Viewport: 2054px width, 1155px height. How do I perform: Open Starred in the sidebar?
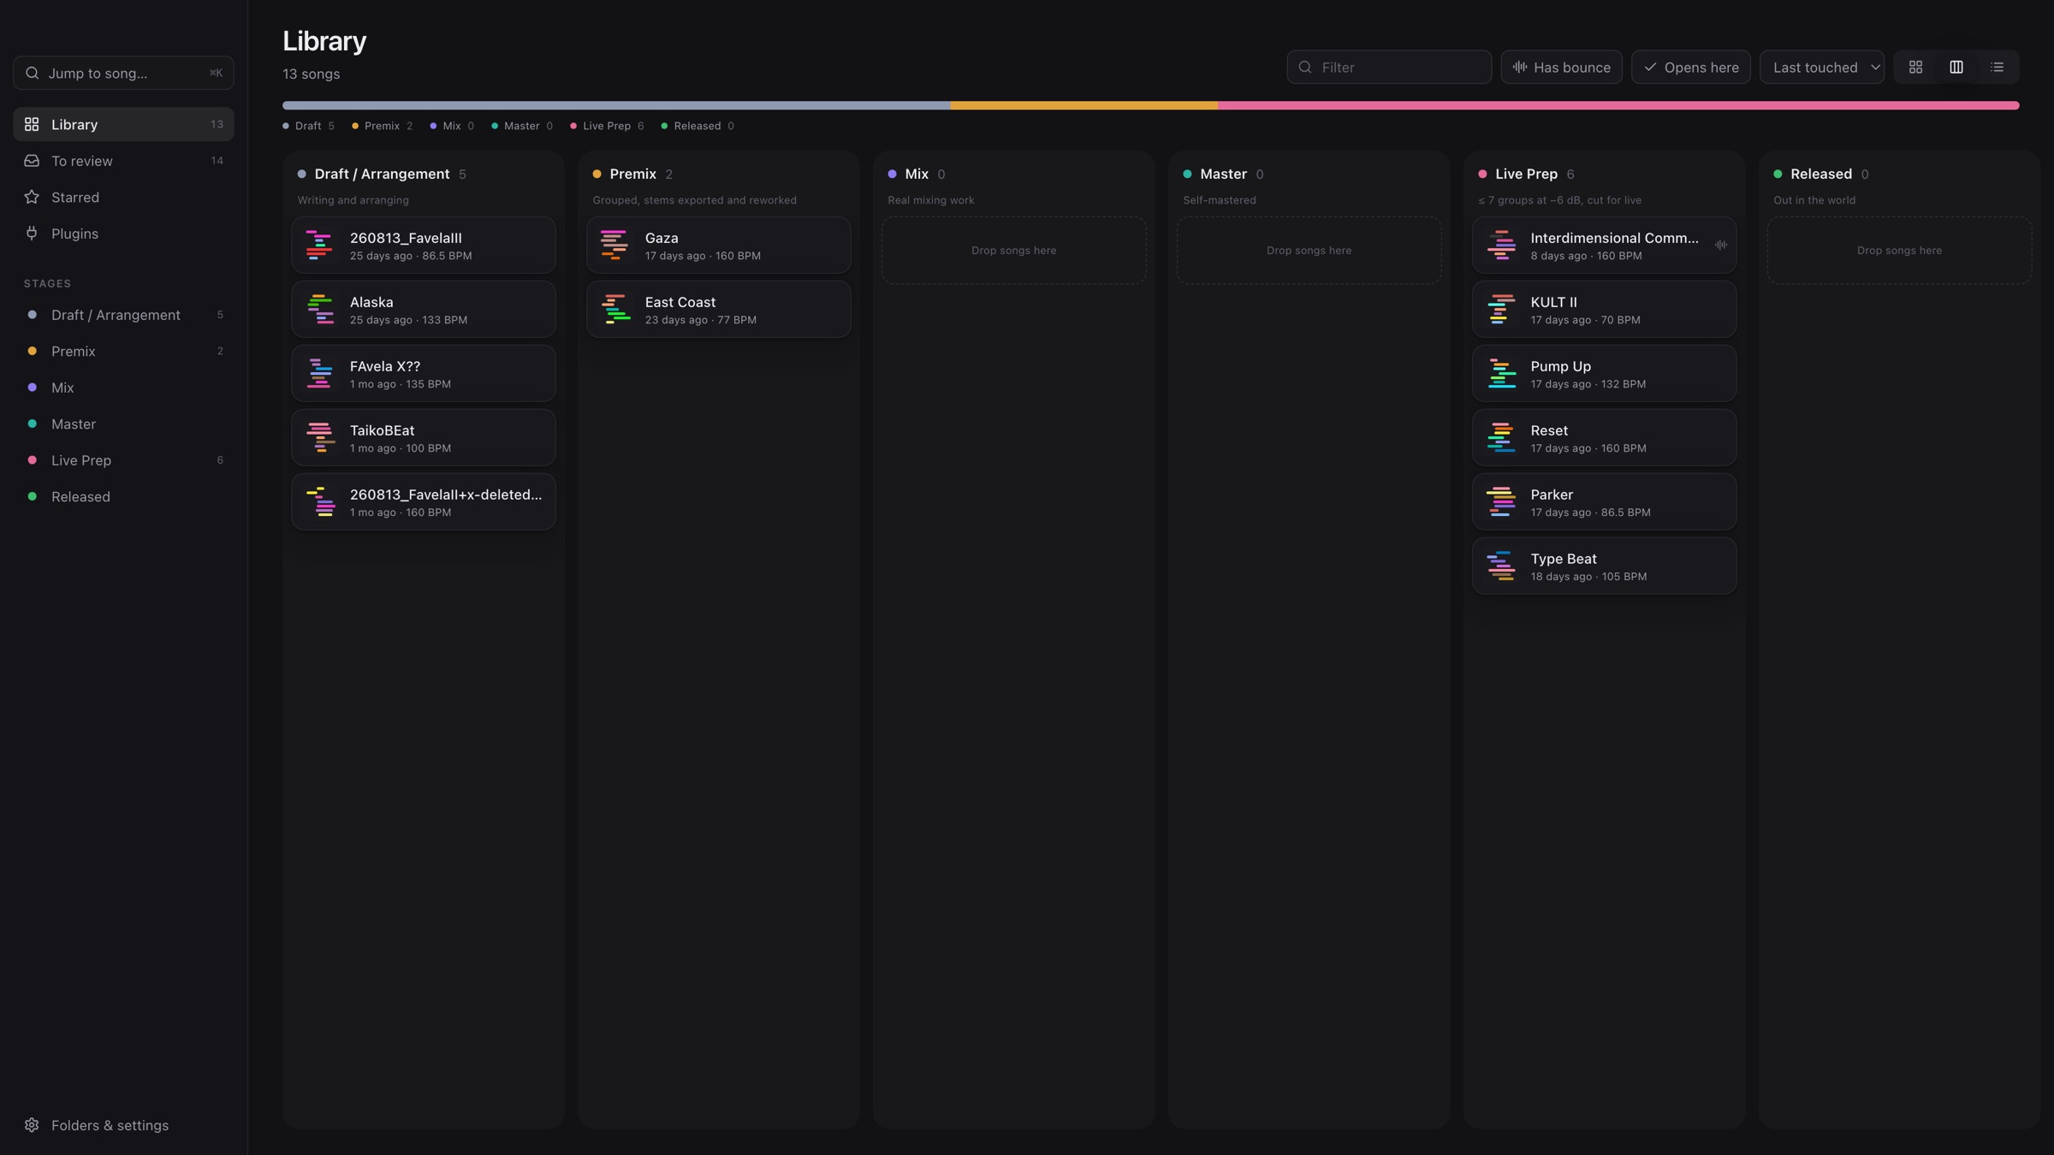coord(123,197)
